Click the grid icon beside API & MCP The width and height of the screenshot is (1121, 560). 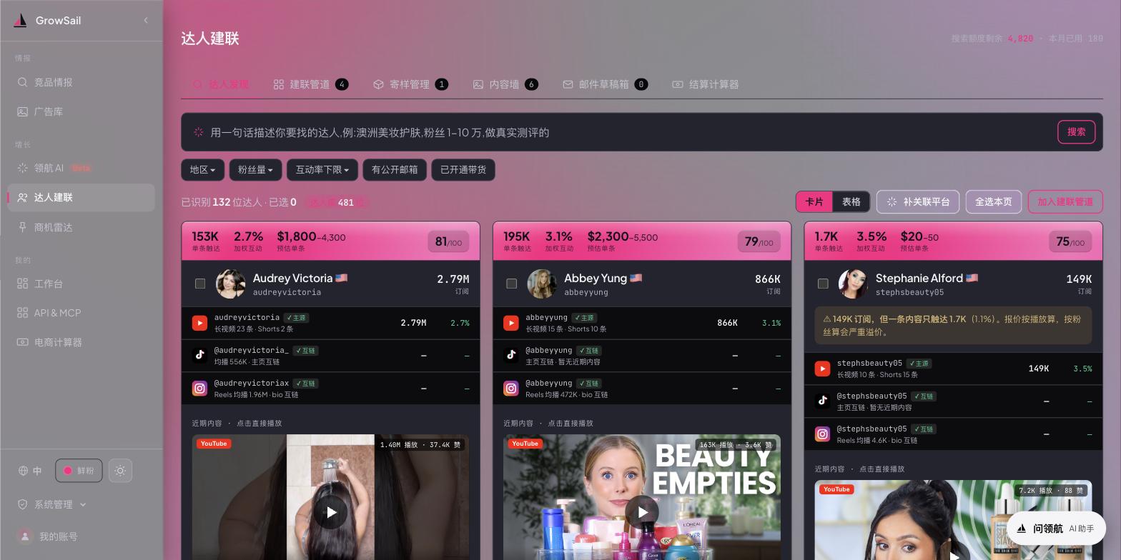22,313
